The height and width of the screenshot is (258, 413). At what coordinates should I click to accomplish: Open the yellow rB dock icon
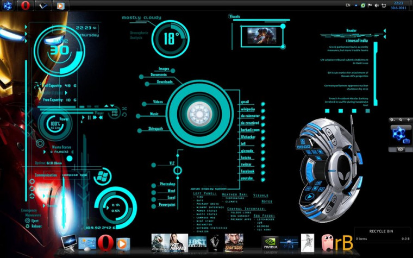[x=344, y=243]
